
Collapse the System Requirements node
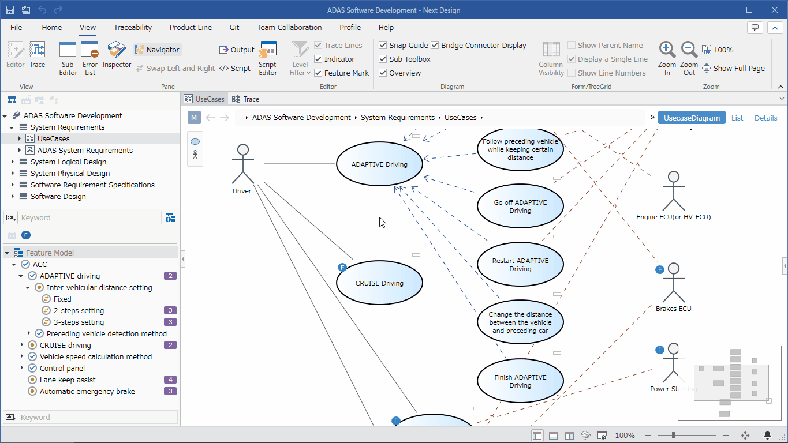12,127
